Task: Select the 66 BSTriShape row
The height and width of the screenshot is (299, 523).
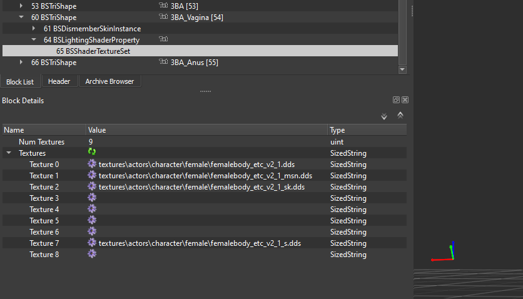Action: [200, 63]
